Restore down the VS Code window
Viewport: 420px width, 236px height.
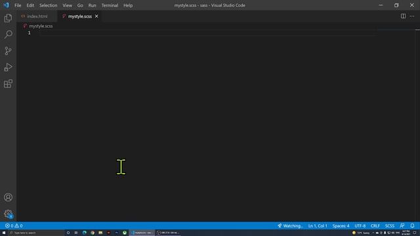coord(396,5)
